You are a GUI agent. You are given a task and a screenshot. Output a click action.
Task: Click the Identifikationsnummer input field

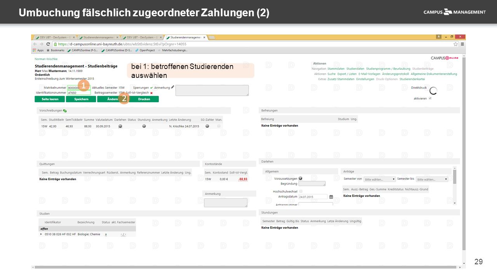[x=79, y=93]
